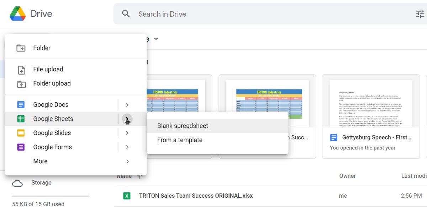
Task: Open the Gettysburg Speech document thumbnail
Action: 371,103
